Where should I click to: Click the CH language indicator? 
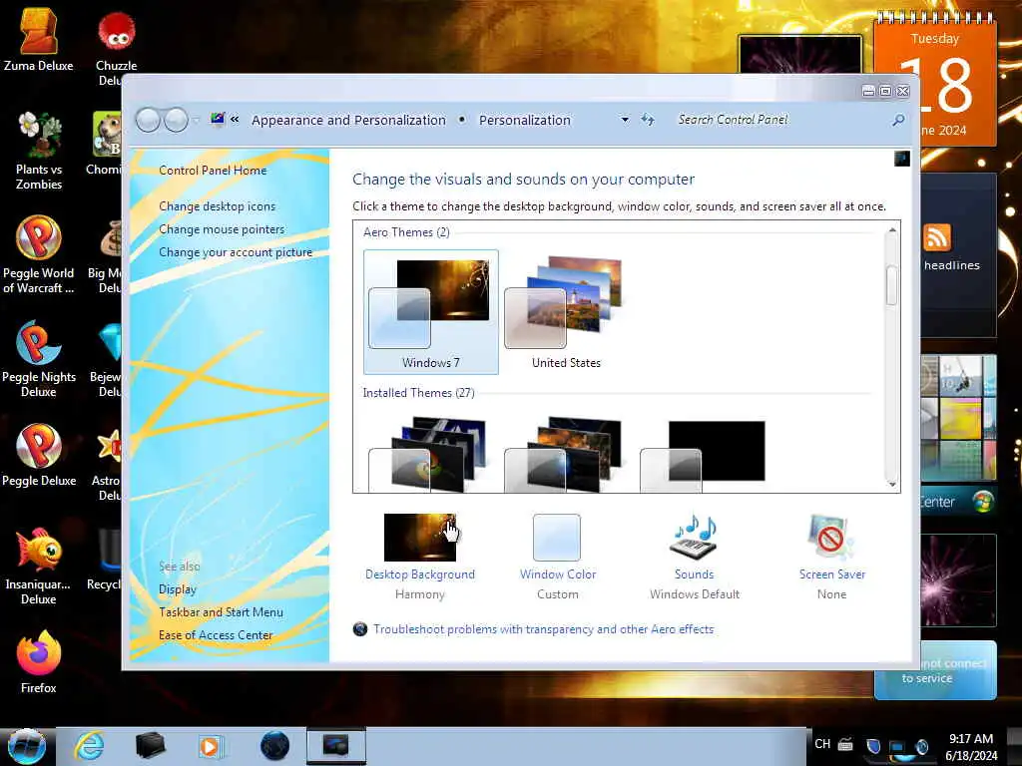click(822, 744)
